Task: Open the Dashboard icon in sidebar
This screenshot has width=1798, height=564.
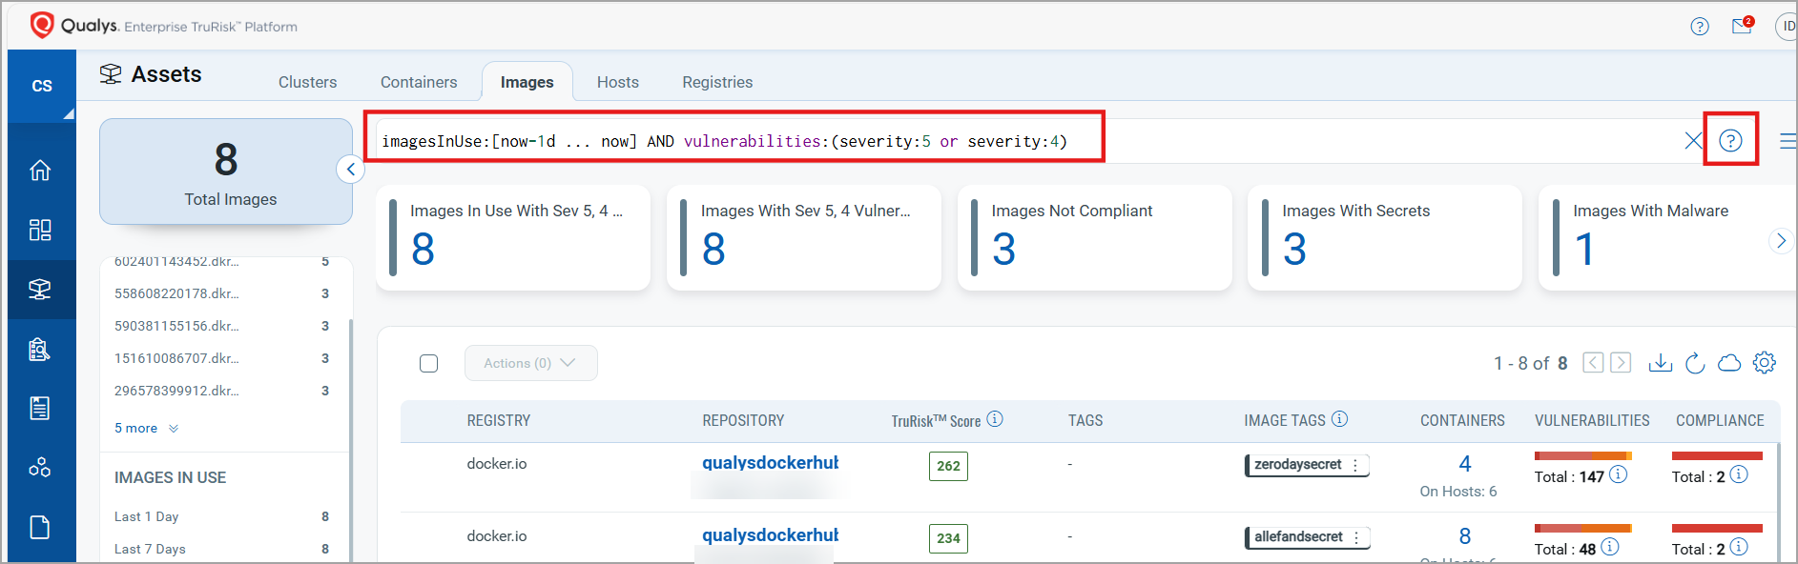Action: point(40,230)
